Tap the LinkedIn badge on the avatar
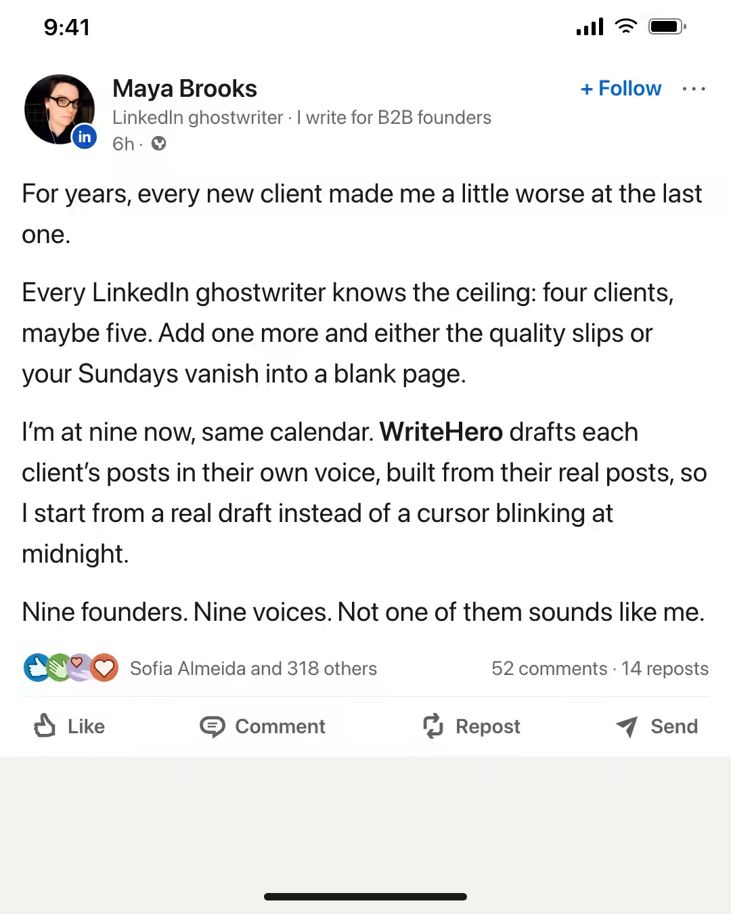Image resolution: width=731 pixels, height=914 pixels. click(x=85, y=137)
